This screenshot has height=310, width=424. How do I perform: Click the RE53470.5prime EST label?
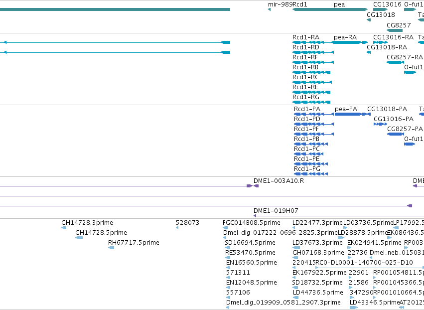250,253
